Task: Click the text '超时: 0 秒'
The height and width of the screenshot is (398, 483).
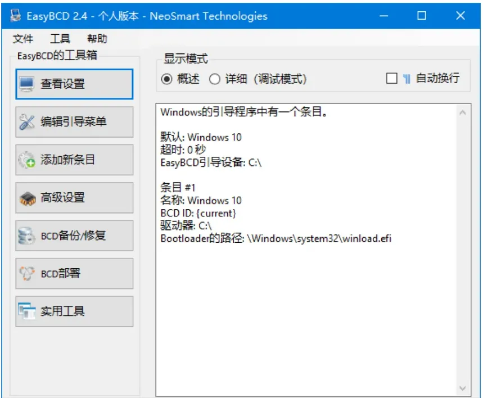Action: pyautogui.click(x=183, y=150)
